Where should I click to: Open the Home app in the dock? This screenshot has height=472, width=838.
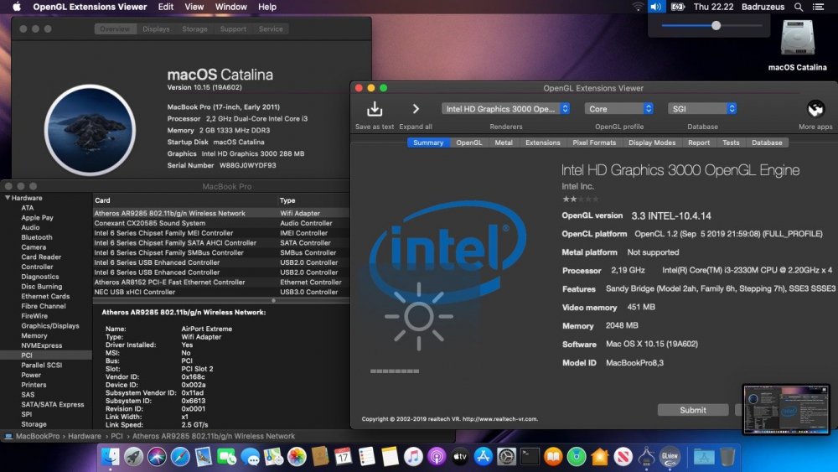(x=600, y=457)
